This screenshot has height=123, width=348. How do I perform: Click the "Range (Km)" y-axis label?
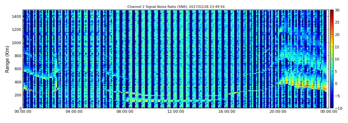click(7, 59)
